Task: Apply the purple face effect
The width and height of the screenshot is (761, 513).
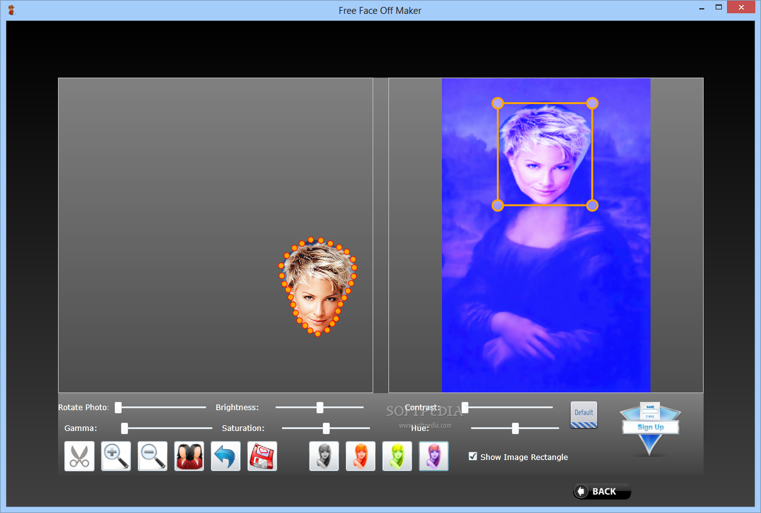Action: [434, 456]
